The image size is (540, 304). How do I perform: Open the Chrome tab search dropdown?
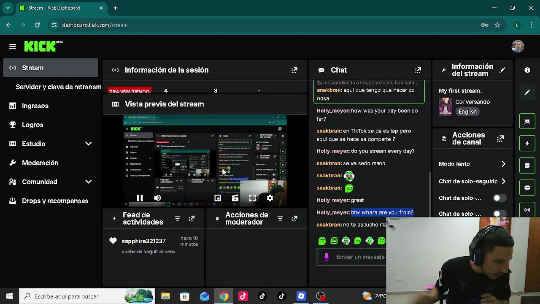point(8,8)
